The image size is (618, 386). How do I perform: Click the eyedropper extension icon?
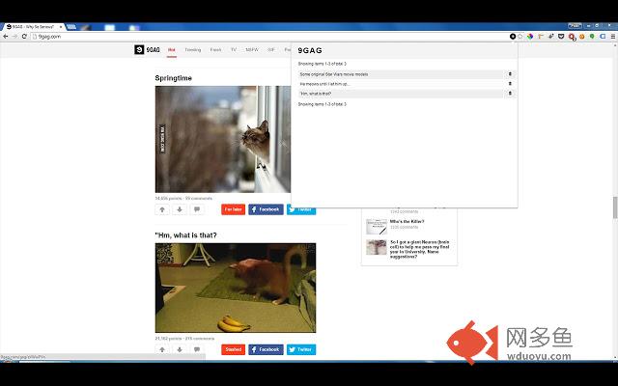[x=551, y=37]
